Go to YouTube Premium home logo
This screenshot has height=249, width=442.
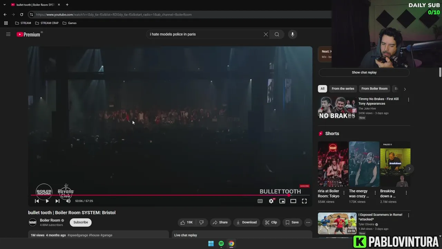pyautogui.click(x=29, y=34)
